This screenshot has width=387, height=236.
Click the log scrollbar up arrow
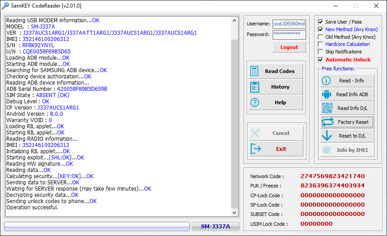[234, 20]
